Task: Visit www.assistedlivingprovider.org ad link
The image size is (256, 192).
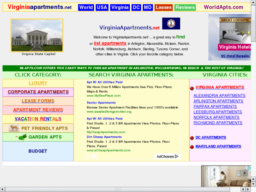Action: pyautogui.click(x=109, y=112)
